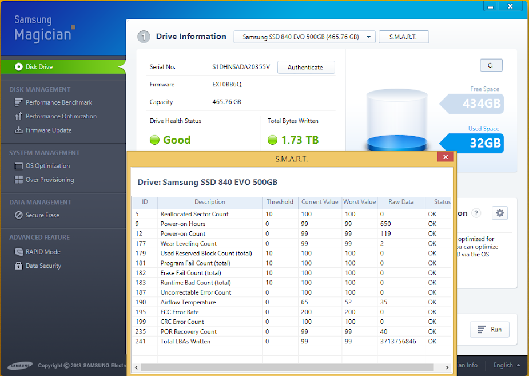
Task: Go to Firmware Update
Action: point(49,130)
